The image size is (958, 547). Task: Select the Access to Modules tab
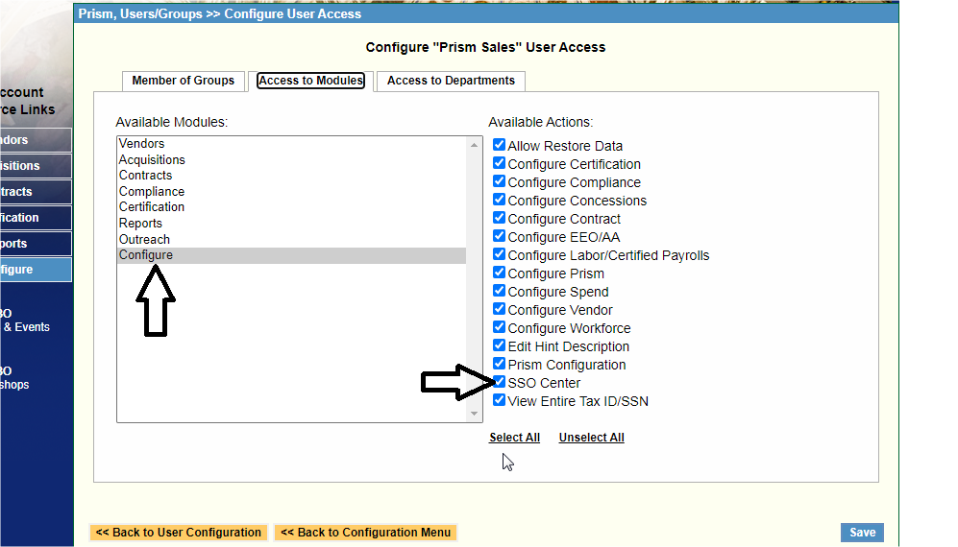310,81
